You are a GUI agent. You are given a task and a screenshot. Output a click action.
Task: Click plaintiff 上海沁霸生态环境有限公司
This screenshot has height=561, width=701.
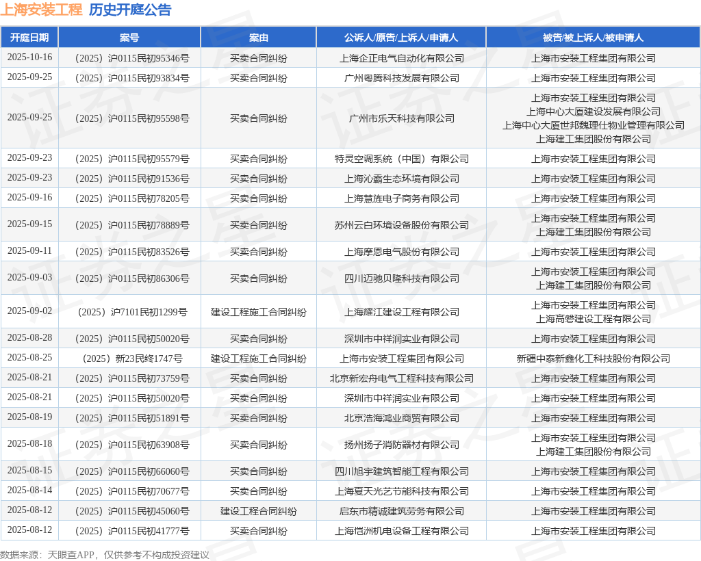pyautogui.click(x=401, y=179)
